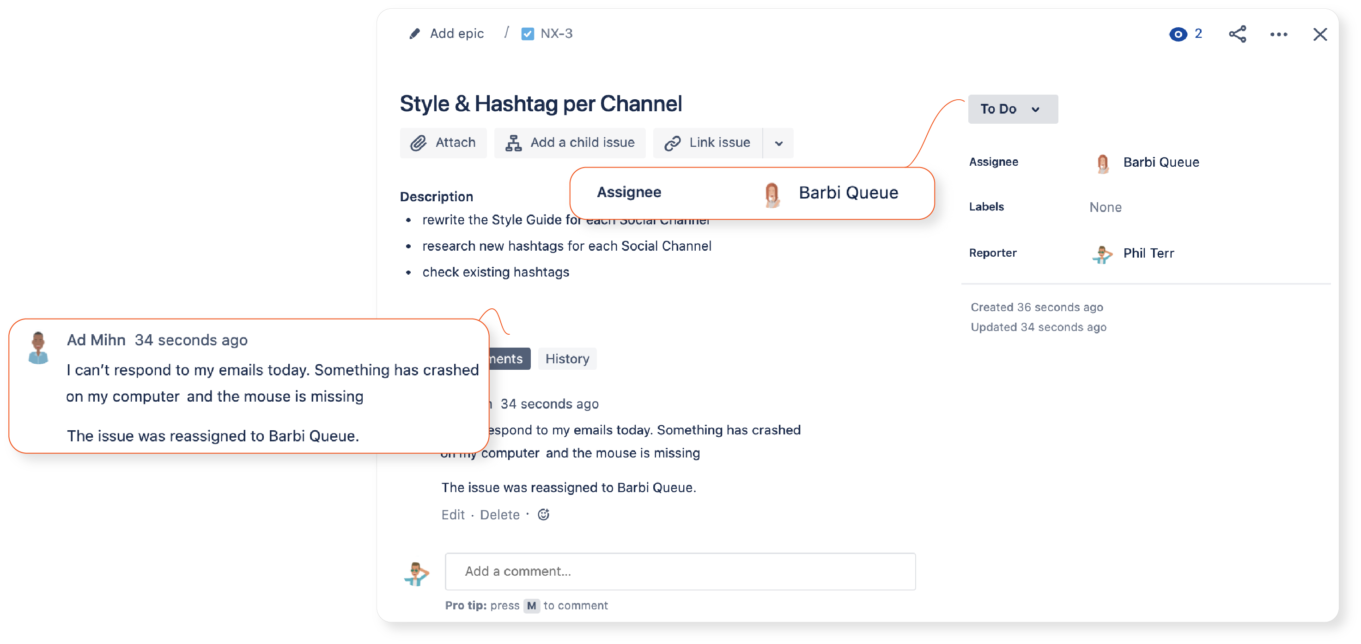Click the watchers count 2
1361x644 pixels.
tap(1198, 34)
